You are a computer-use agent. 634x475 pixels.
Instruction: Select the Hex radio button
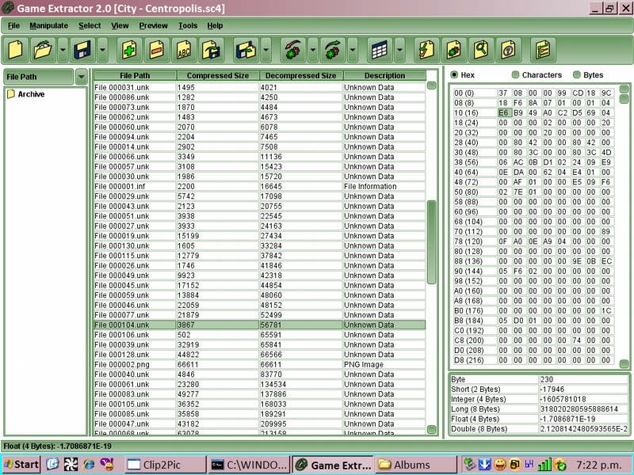click(454, 74)
